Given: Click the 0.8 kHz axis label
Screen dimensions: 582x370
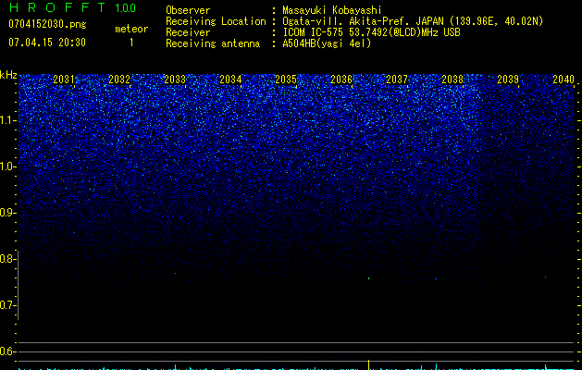Looking at the screenshot, I should [x=7, y=259].
